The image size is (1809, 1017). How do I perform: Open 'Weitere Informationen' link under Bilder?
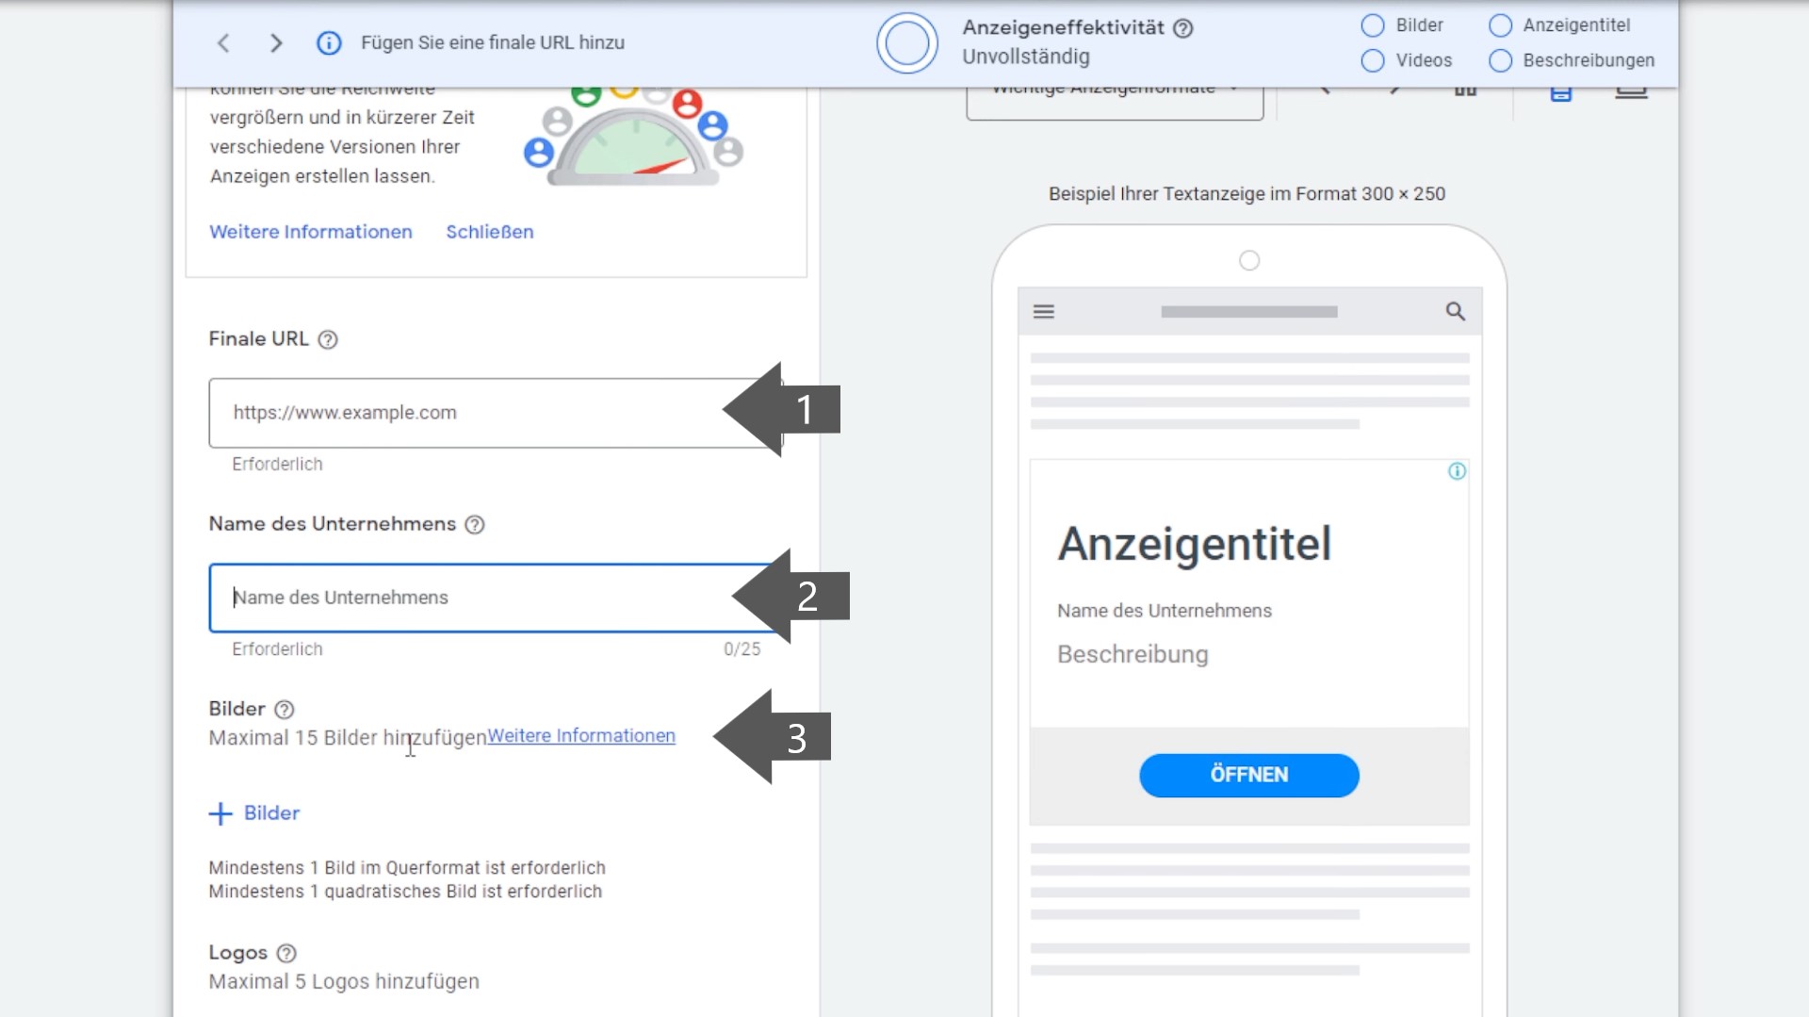click(x=581, y=736)
